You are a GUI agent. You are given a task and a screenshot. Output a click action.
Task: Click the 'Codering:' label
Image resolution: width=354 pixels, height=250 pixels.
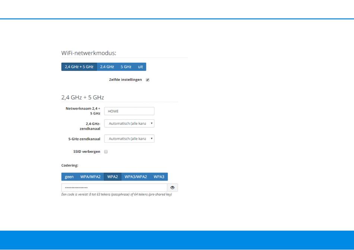[70, 165]
